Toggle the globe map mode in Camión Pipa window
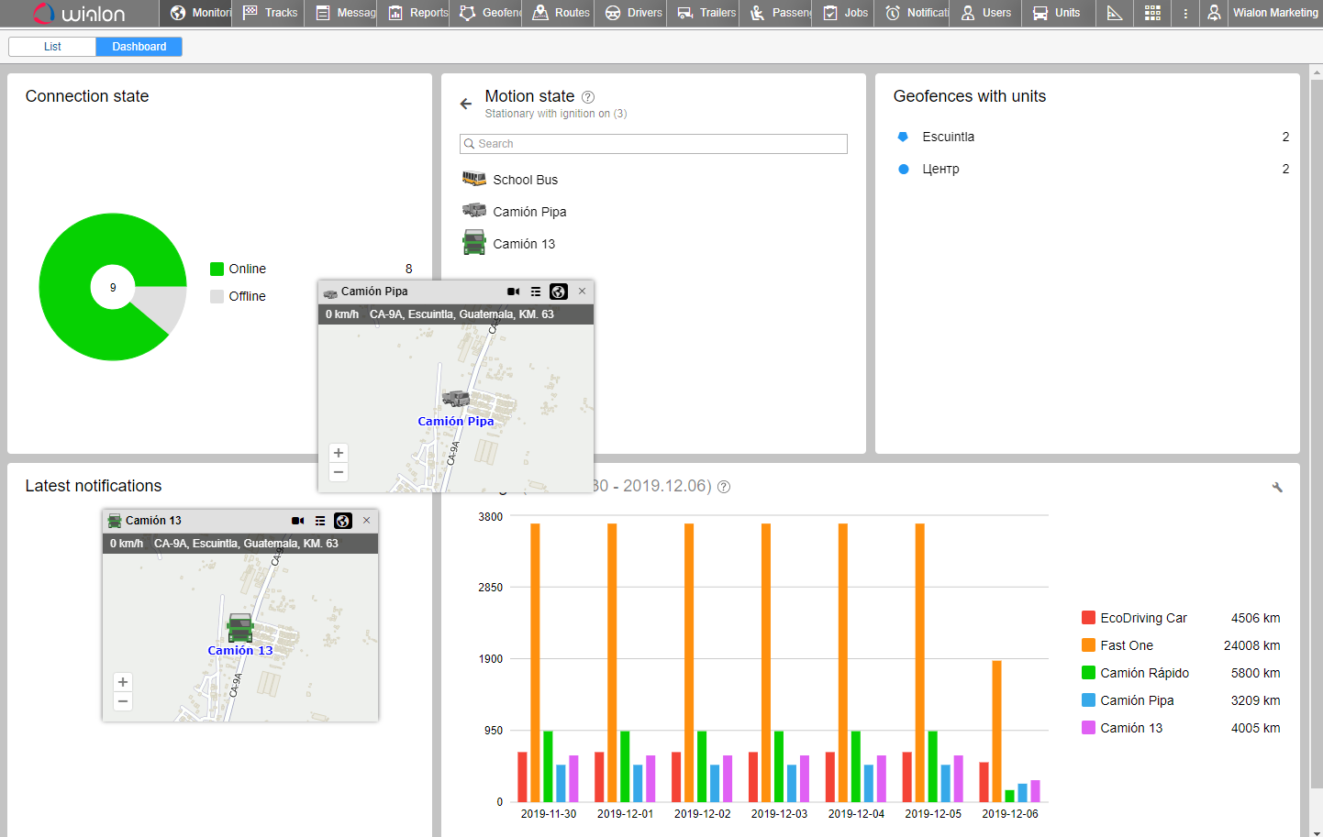This screenshot has width=1323, height=837. coord(559,292)
